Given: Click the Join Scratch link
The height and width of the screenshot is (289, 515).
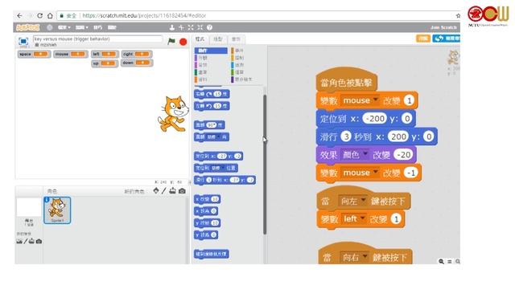Looking at the screenshot, I should pyautogui.click(x=443, y=27).
